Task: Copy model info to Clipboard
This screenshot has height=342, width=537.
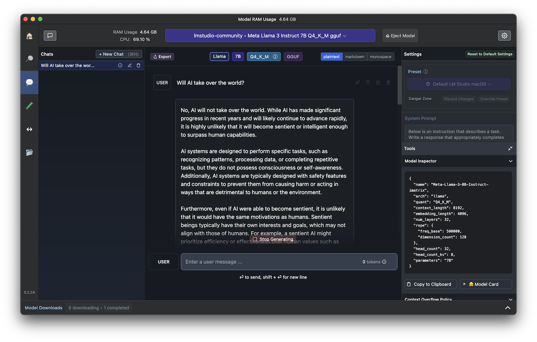Action: point(431,284)
